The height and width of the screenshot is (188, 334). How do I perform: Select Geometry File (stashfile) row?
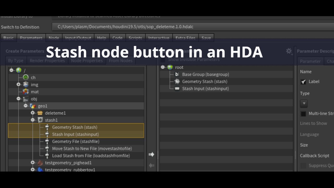[x=76, y=141]
